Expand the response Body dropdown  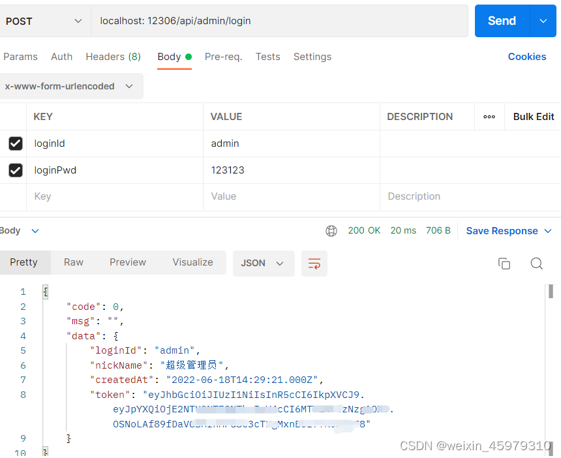pos(19,231)
